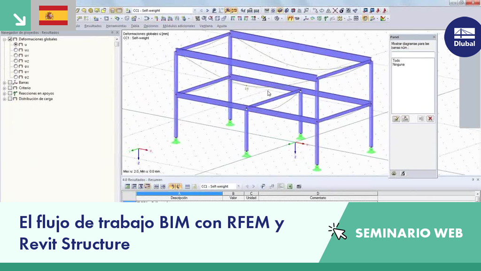
Task: Select the φy rotation radio button
Action: (16, 72)
